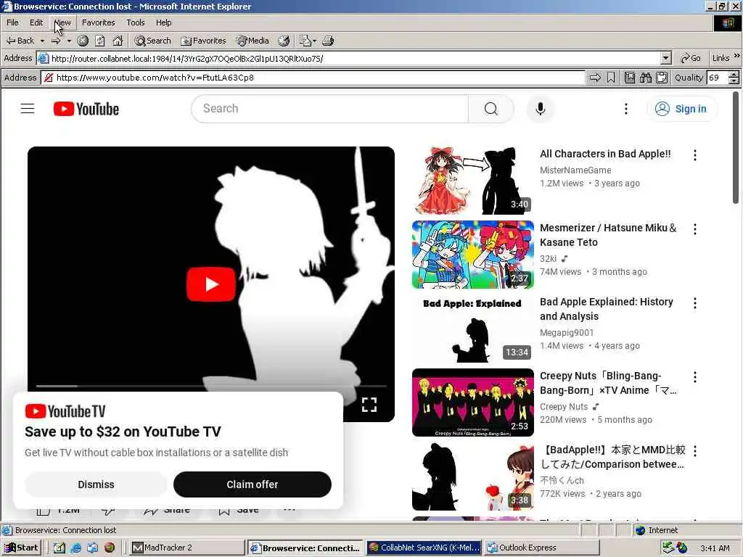The height and width of the screenshot is (557, 743).
Task: Open the IE address bar dropdown
Action: click(x=666, y=58)
